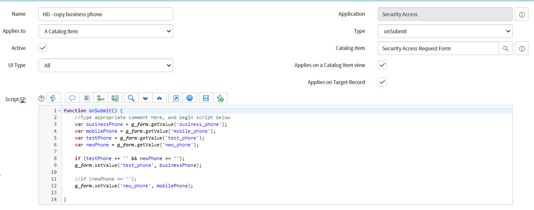Open the UI Type dropdown
This screenshot has width=534, height=210.
pos(106,65)
